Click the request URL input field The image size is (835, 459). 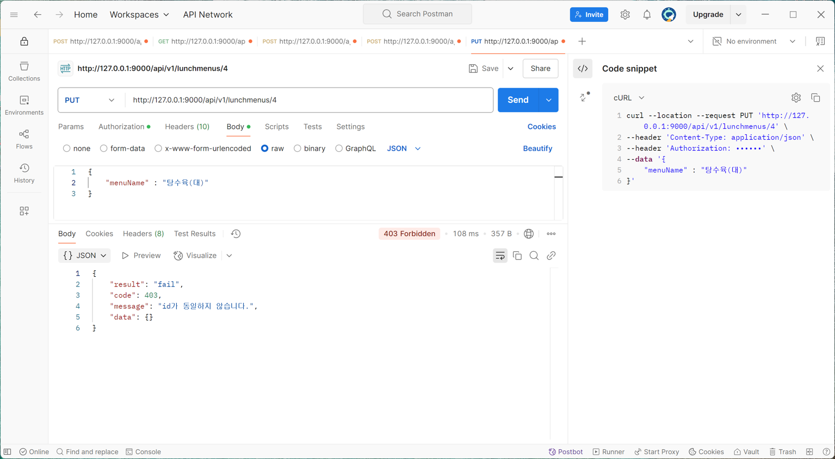[309, 100]
